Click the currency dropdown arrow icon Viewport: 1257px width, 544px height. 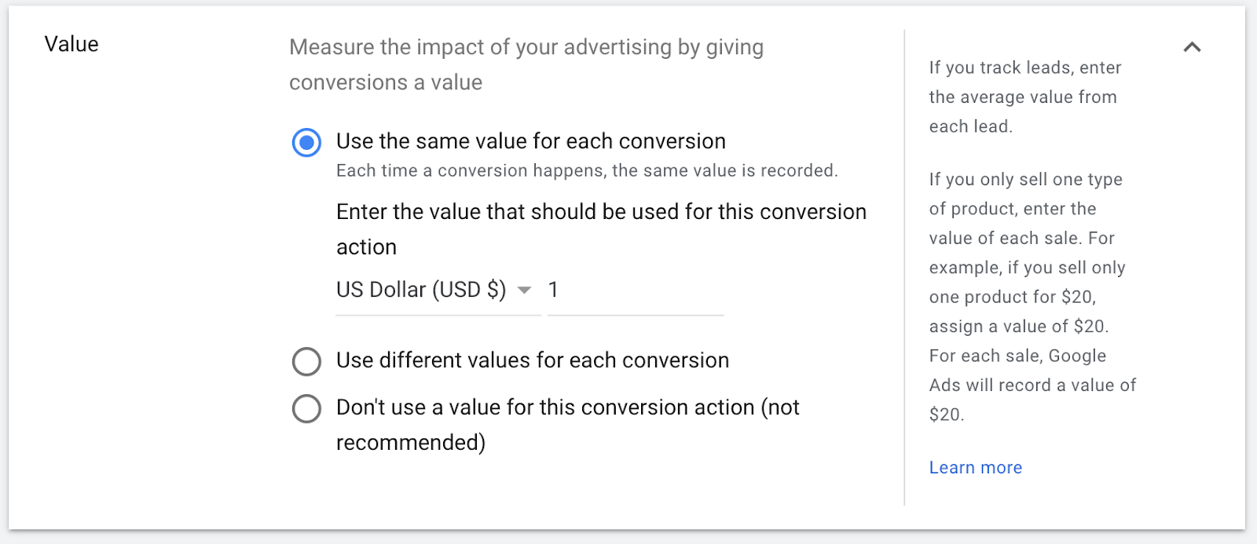pos(525,290)
